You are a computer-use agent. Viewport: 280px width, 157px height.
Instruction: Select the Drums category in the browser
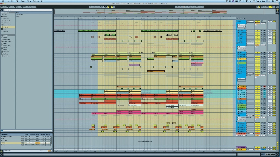(5, 17)
